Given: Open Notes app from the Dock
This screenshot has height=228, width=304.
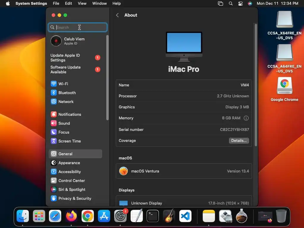Looking at the screenshot, I should click(209, 216).
